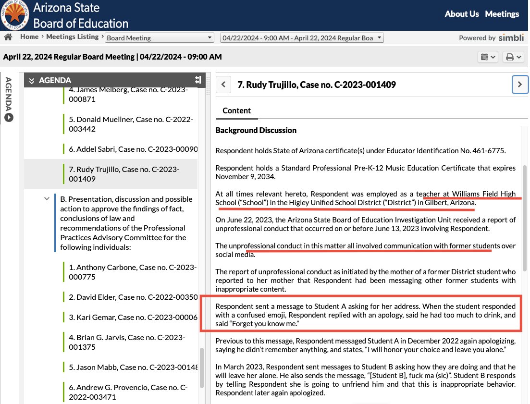The image size is (530, 404).
Task: Select the Content tab
Action: 236,111
